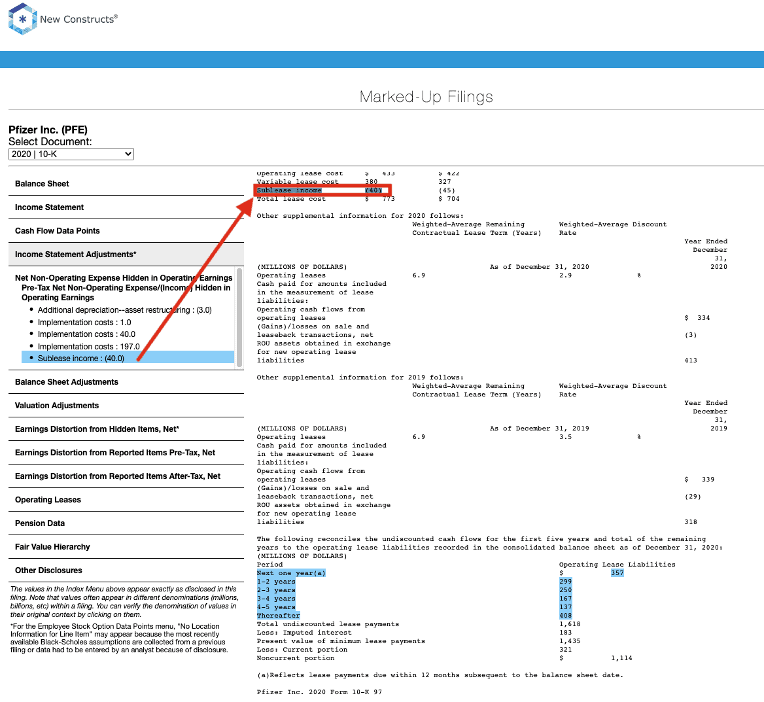Click the highlighted value 408
The width and height of the screenshot is (764, 702).
click(x=566, y=616)
